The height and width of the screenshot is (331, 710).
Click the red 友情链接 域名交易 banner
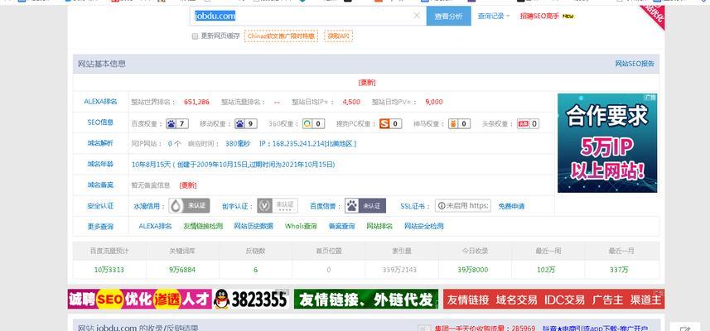553,299
